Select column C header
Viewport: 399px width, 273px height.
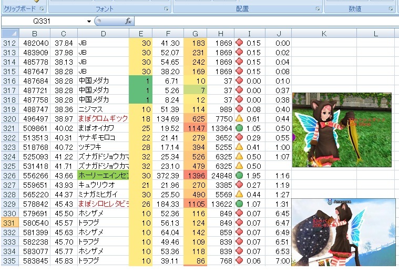point(64,34)
